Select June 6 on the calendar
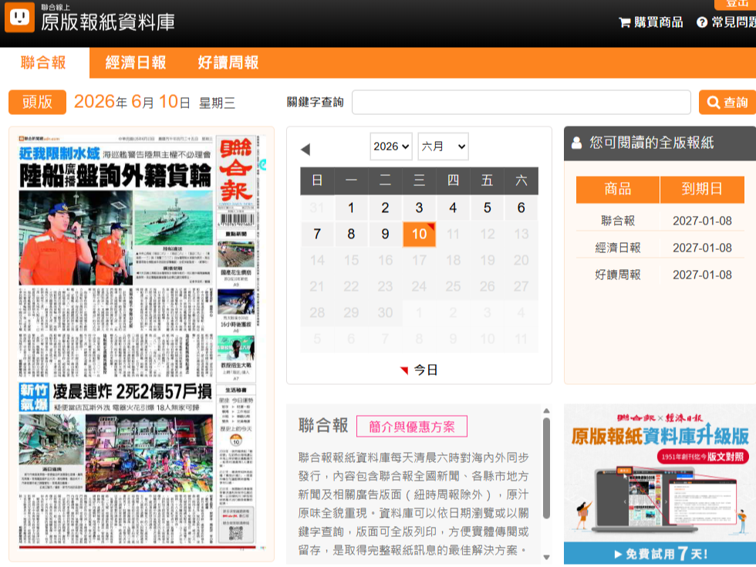The image size is (756, 567). (x=521, y=208)
